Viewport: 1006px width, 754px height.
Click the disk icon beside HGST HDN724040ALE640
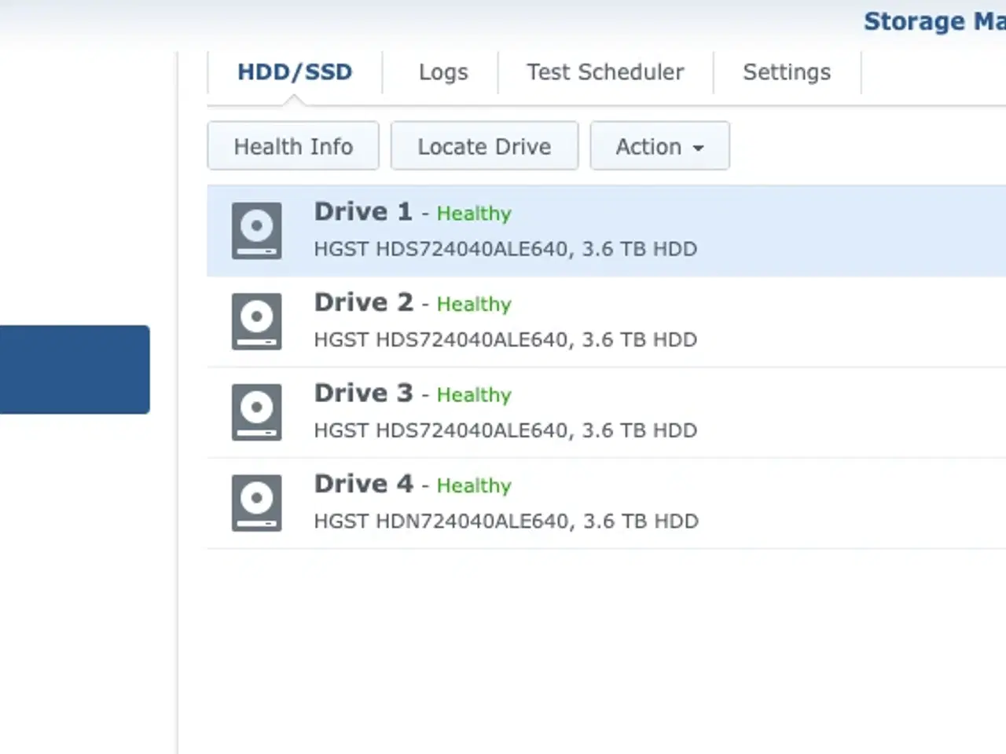(x=256, y=503)
